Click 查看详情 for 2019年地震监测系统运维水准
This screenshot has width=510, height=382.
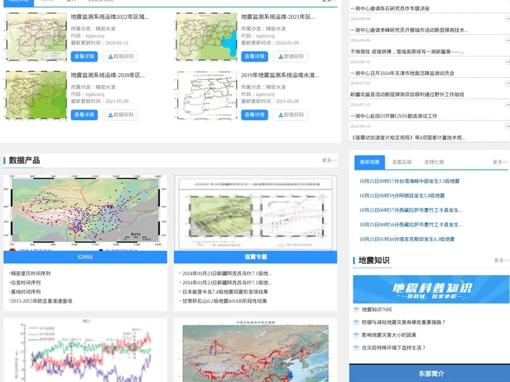coord(255,115)
